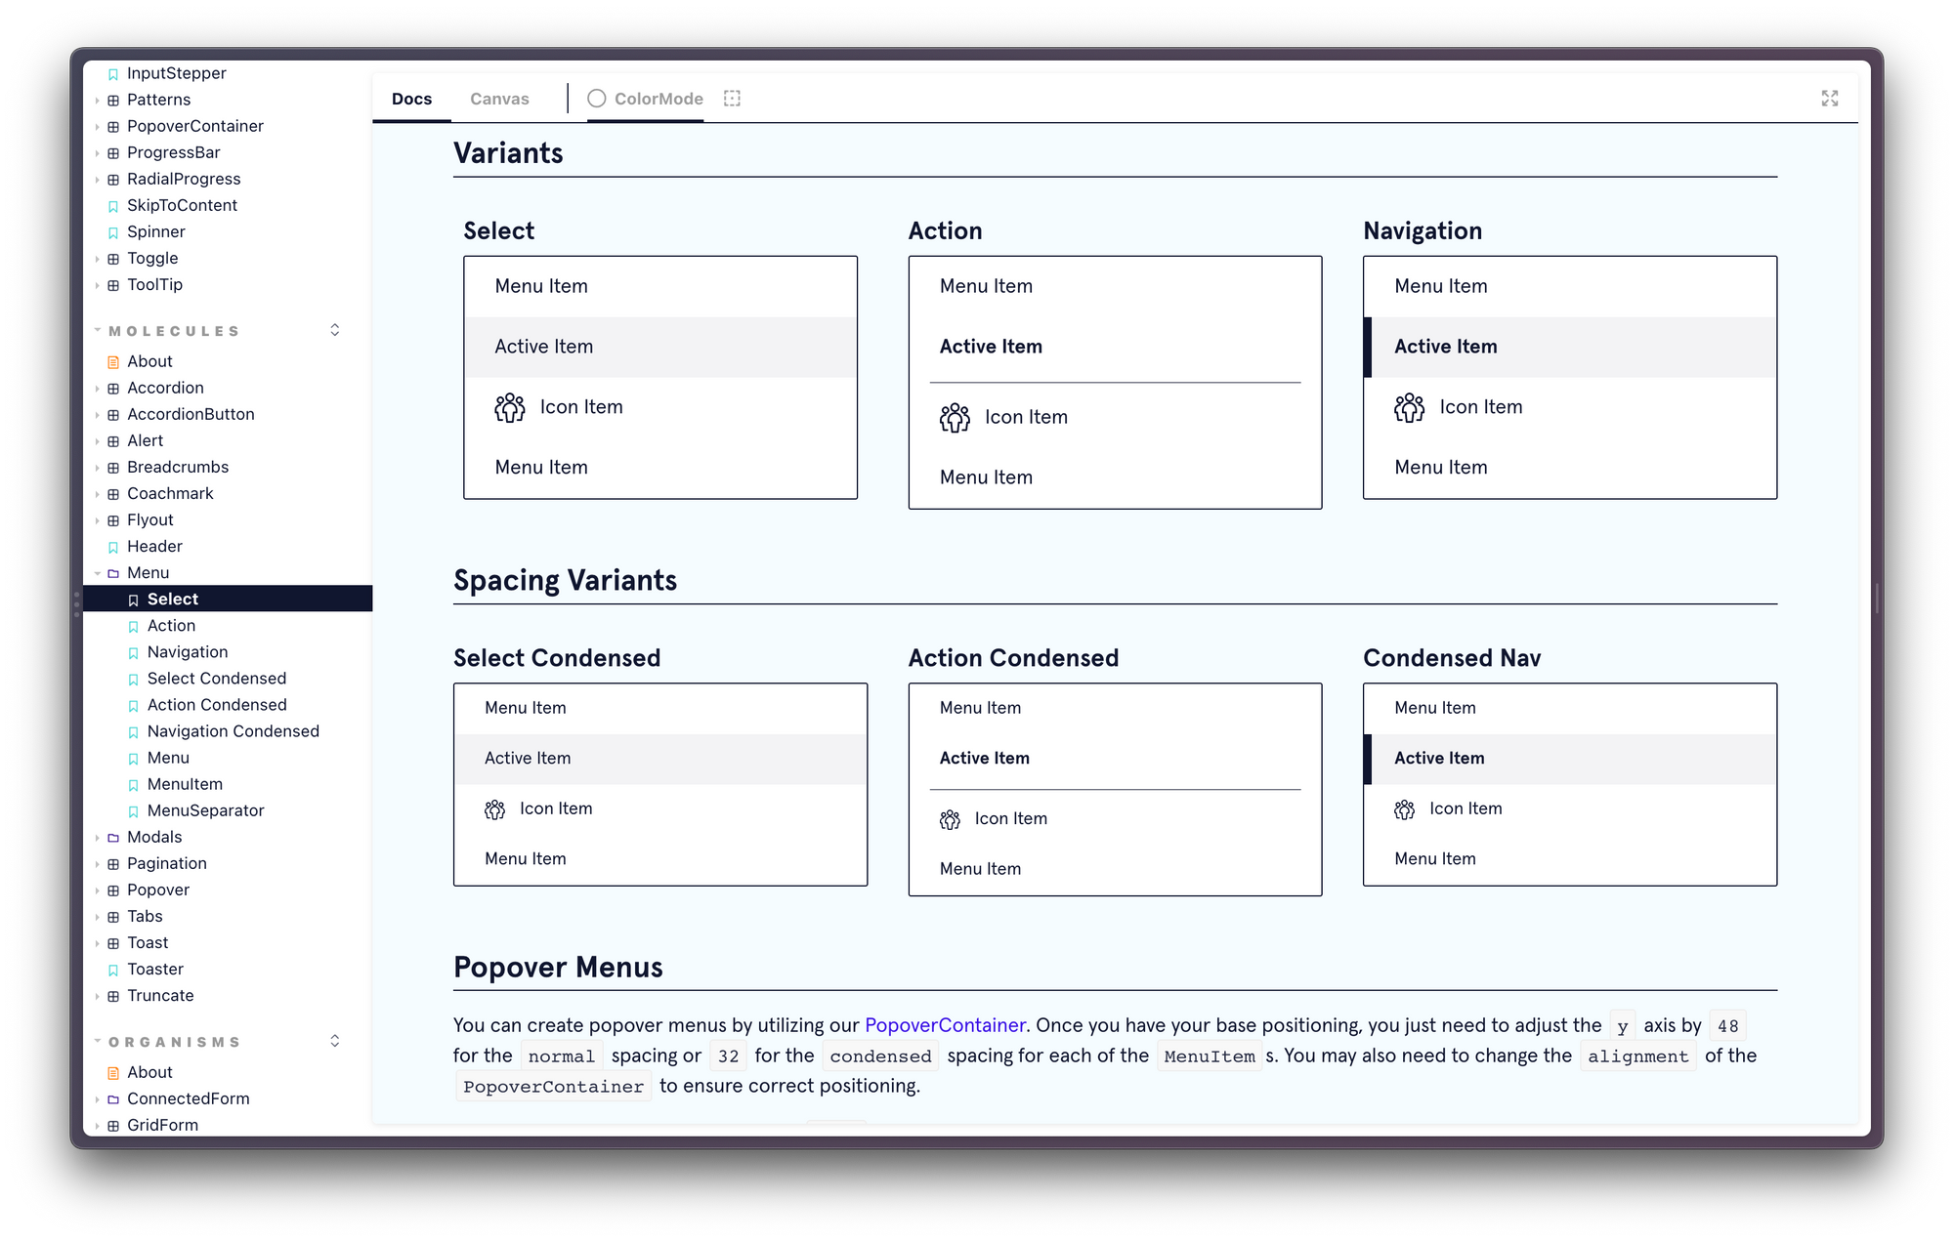
Task: Follow the PopoverContainer link
Action: click(x=945, y=1025)
